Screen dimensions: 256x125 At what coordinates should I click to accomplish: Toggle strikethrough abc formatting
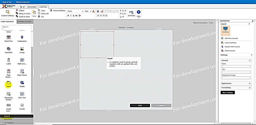point(76,16)
